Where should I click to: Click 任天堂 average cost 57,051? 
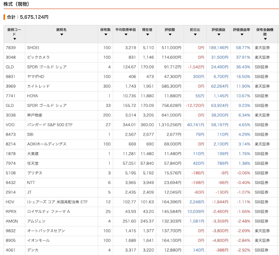[x=129, y=163]
